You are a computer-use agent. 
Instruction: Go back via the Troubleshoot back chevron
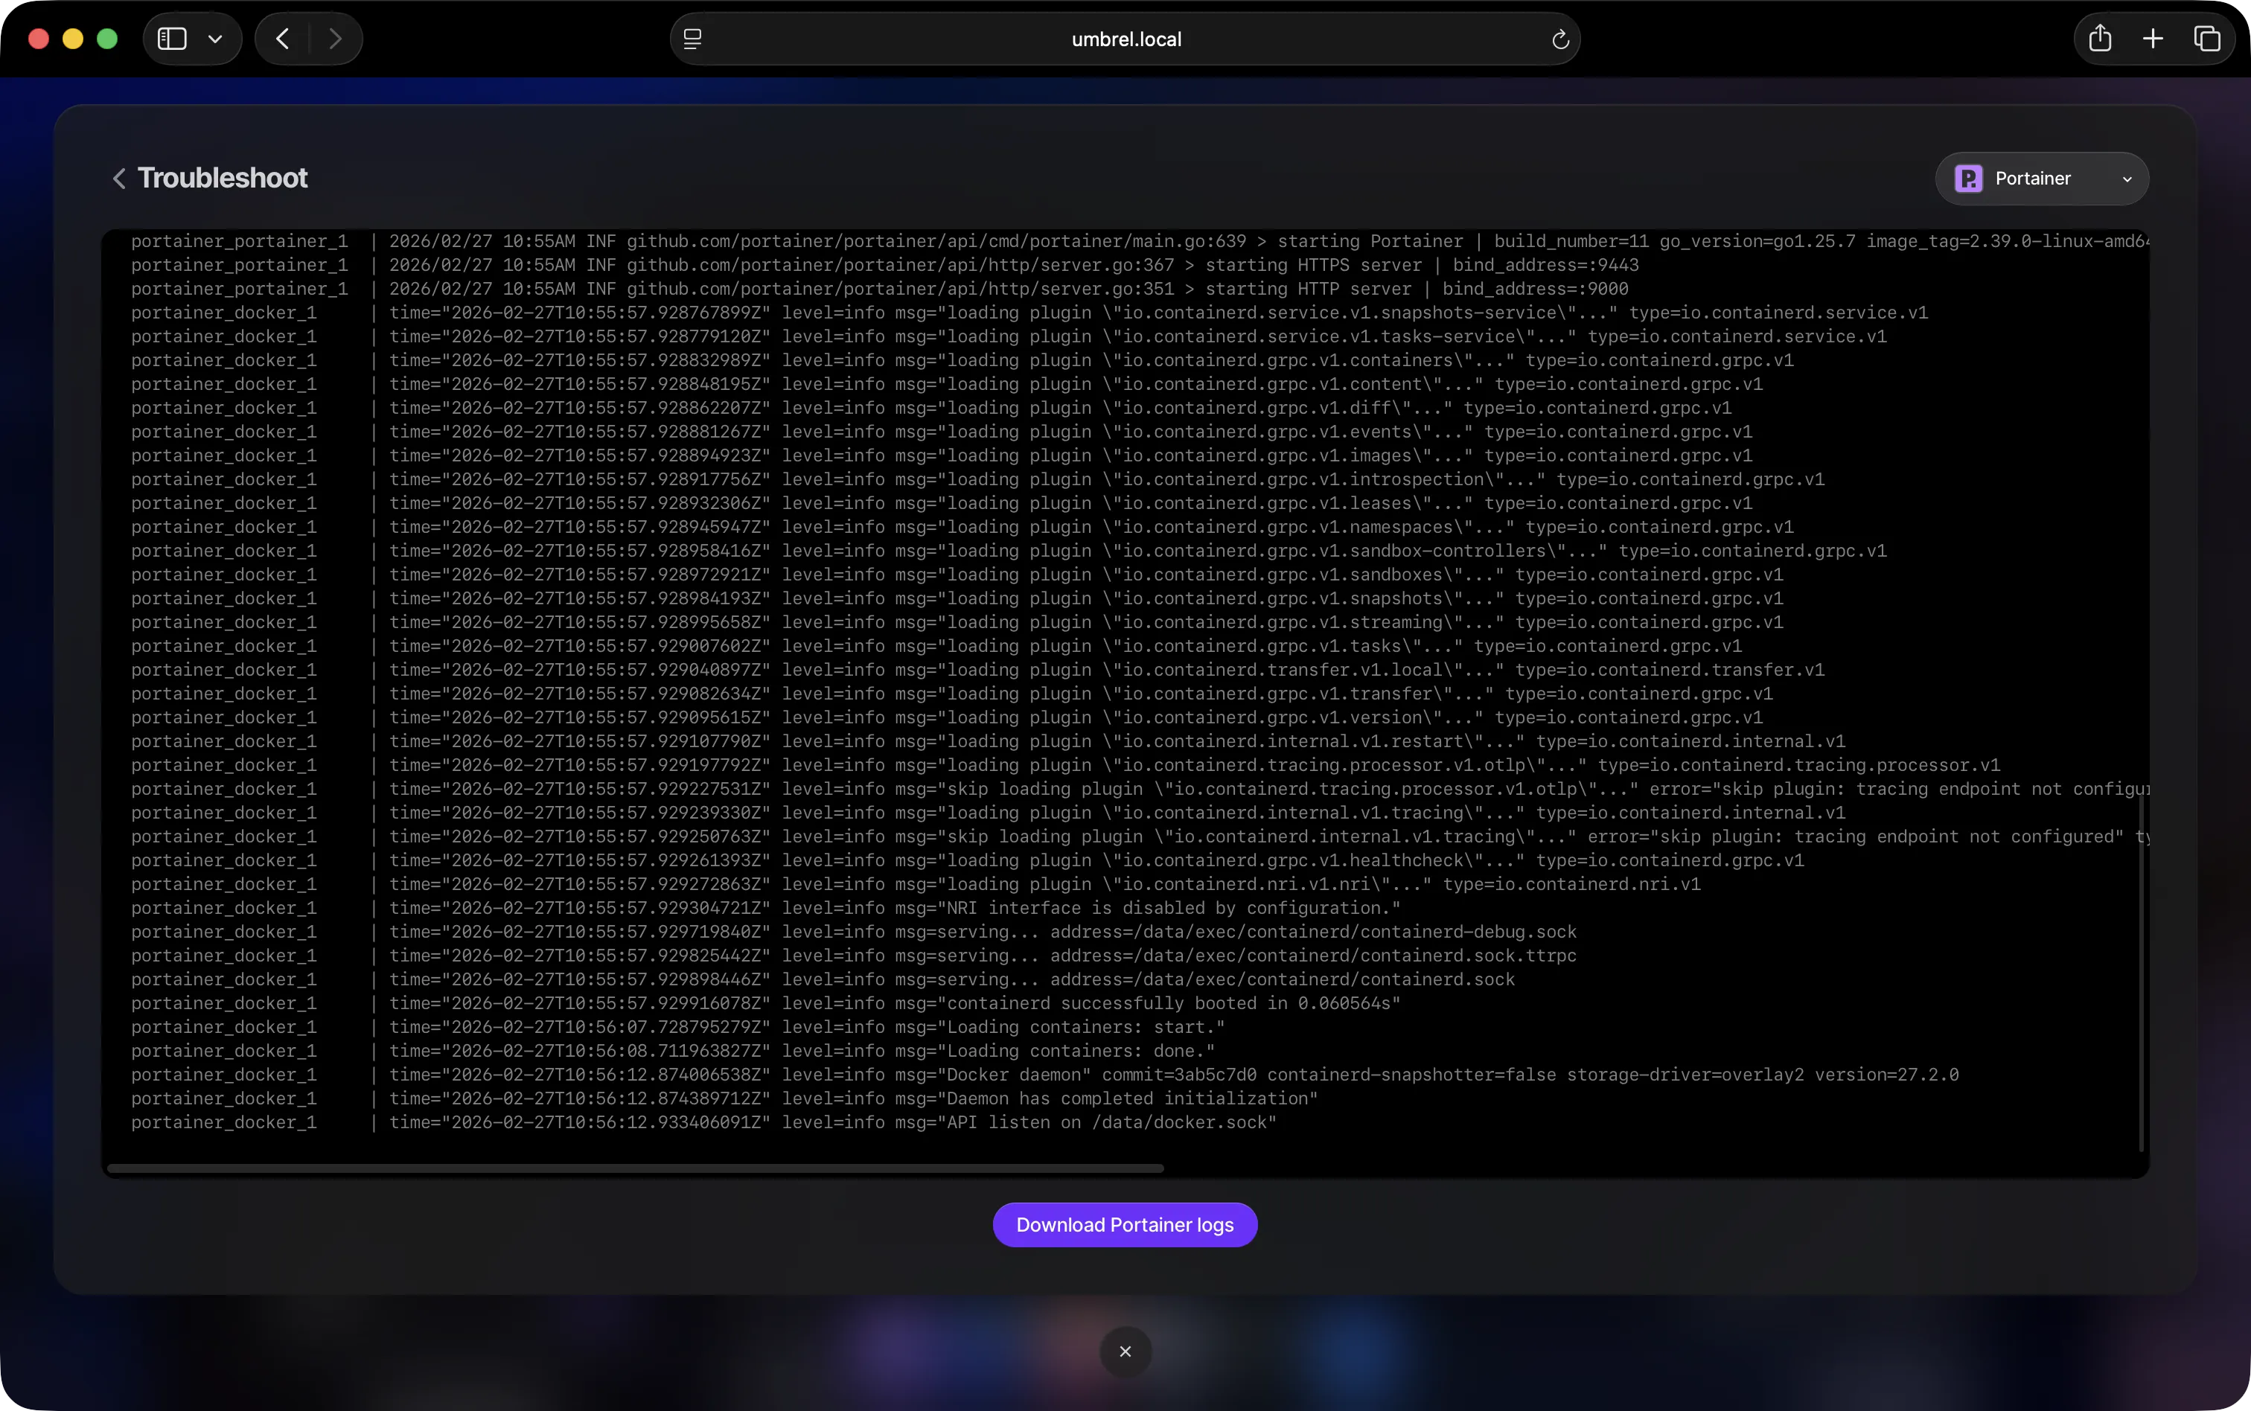click(x=118, y=177)
